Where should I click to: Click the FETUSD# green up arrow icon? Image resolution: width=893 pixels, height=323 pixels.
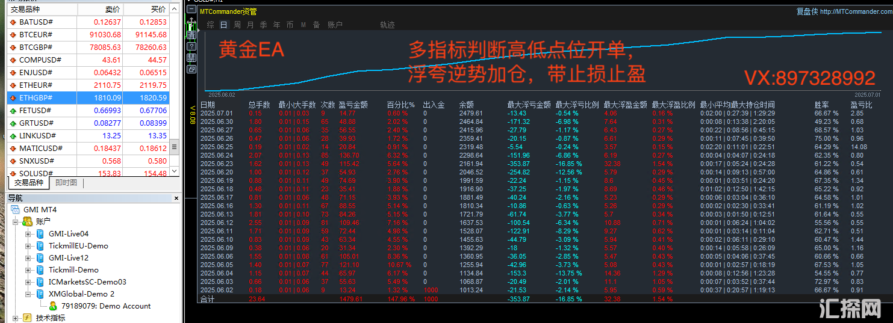click(x=13, y=111)
